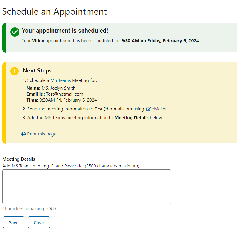Click the external link icon beside eMailer
Image resolution: width=237 pixels, height=231 pixels.
[x=149, y=109]
